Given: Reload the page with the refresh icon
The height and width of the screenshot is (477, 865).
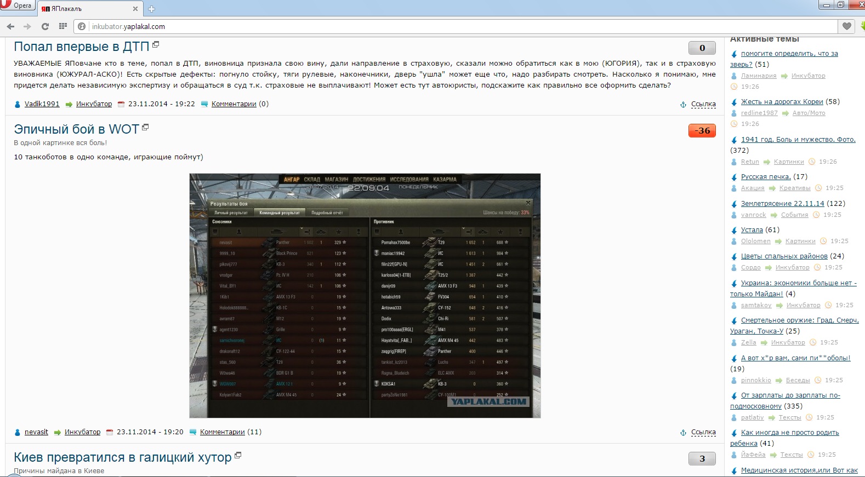Looking at the screenshot, I should coord(45,26).
